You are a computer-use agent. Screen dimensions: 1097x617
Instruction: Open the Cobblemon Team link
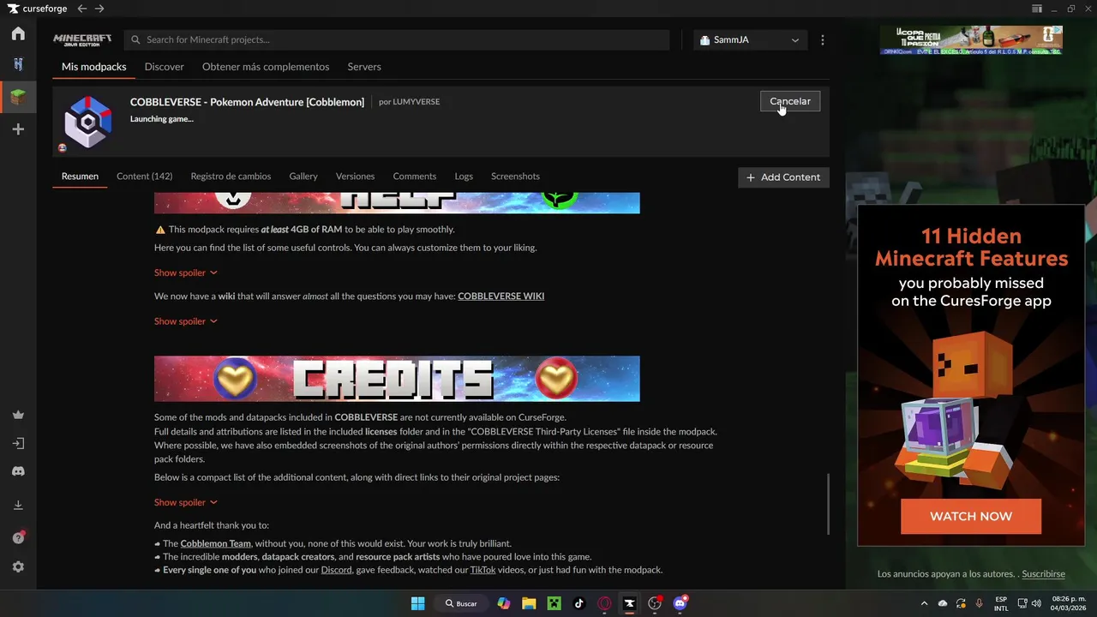click(x=215, y=544)
